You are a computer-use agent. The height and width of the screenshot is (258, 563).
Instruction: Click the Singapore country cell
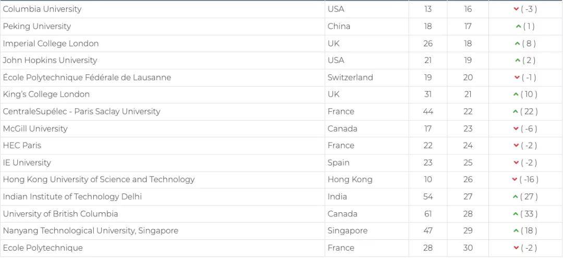click(347, 230)
